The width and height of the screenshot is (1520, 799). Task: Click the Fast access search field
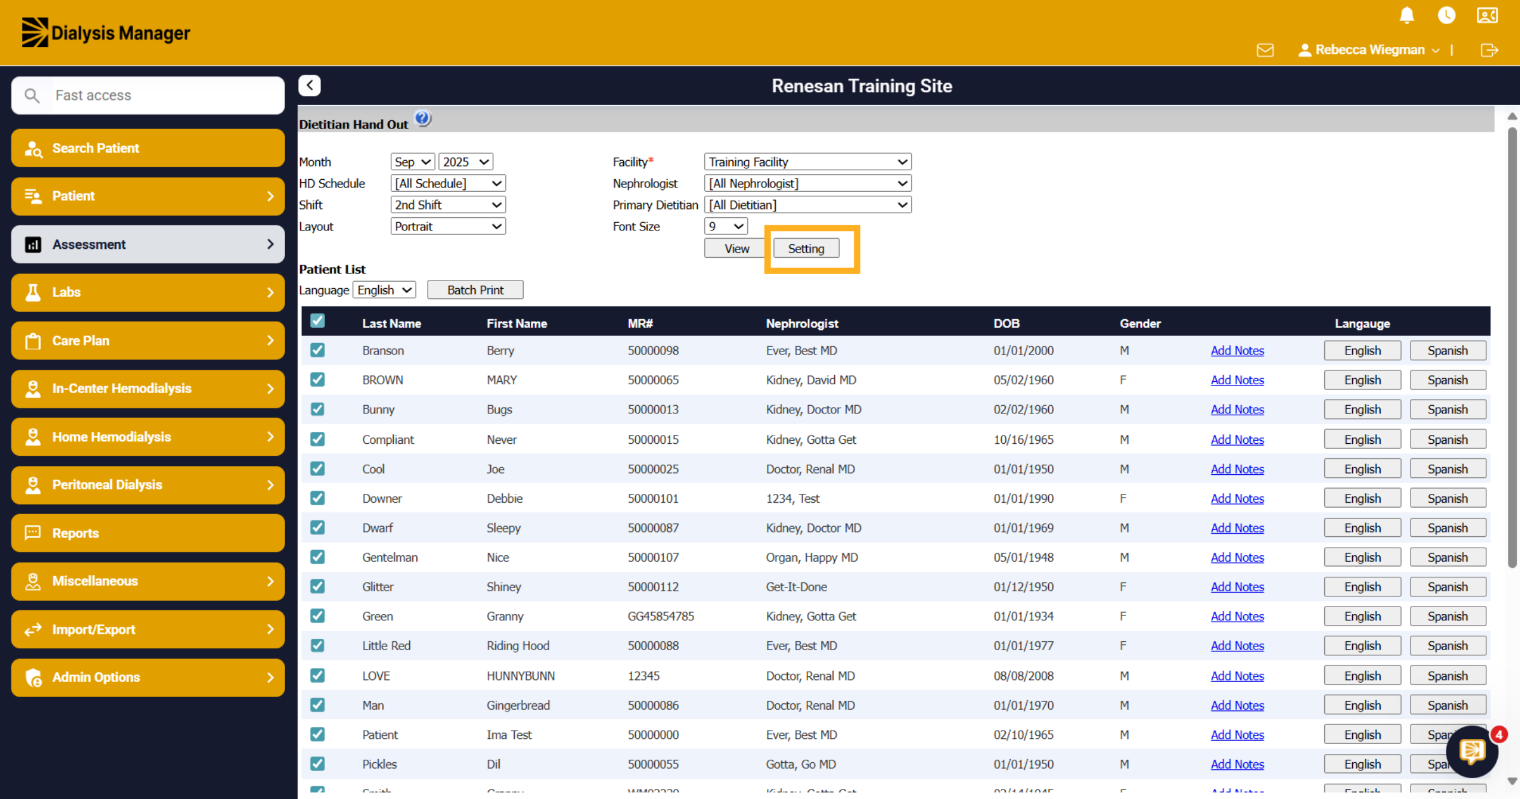click(x=148, y=96)
